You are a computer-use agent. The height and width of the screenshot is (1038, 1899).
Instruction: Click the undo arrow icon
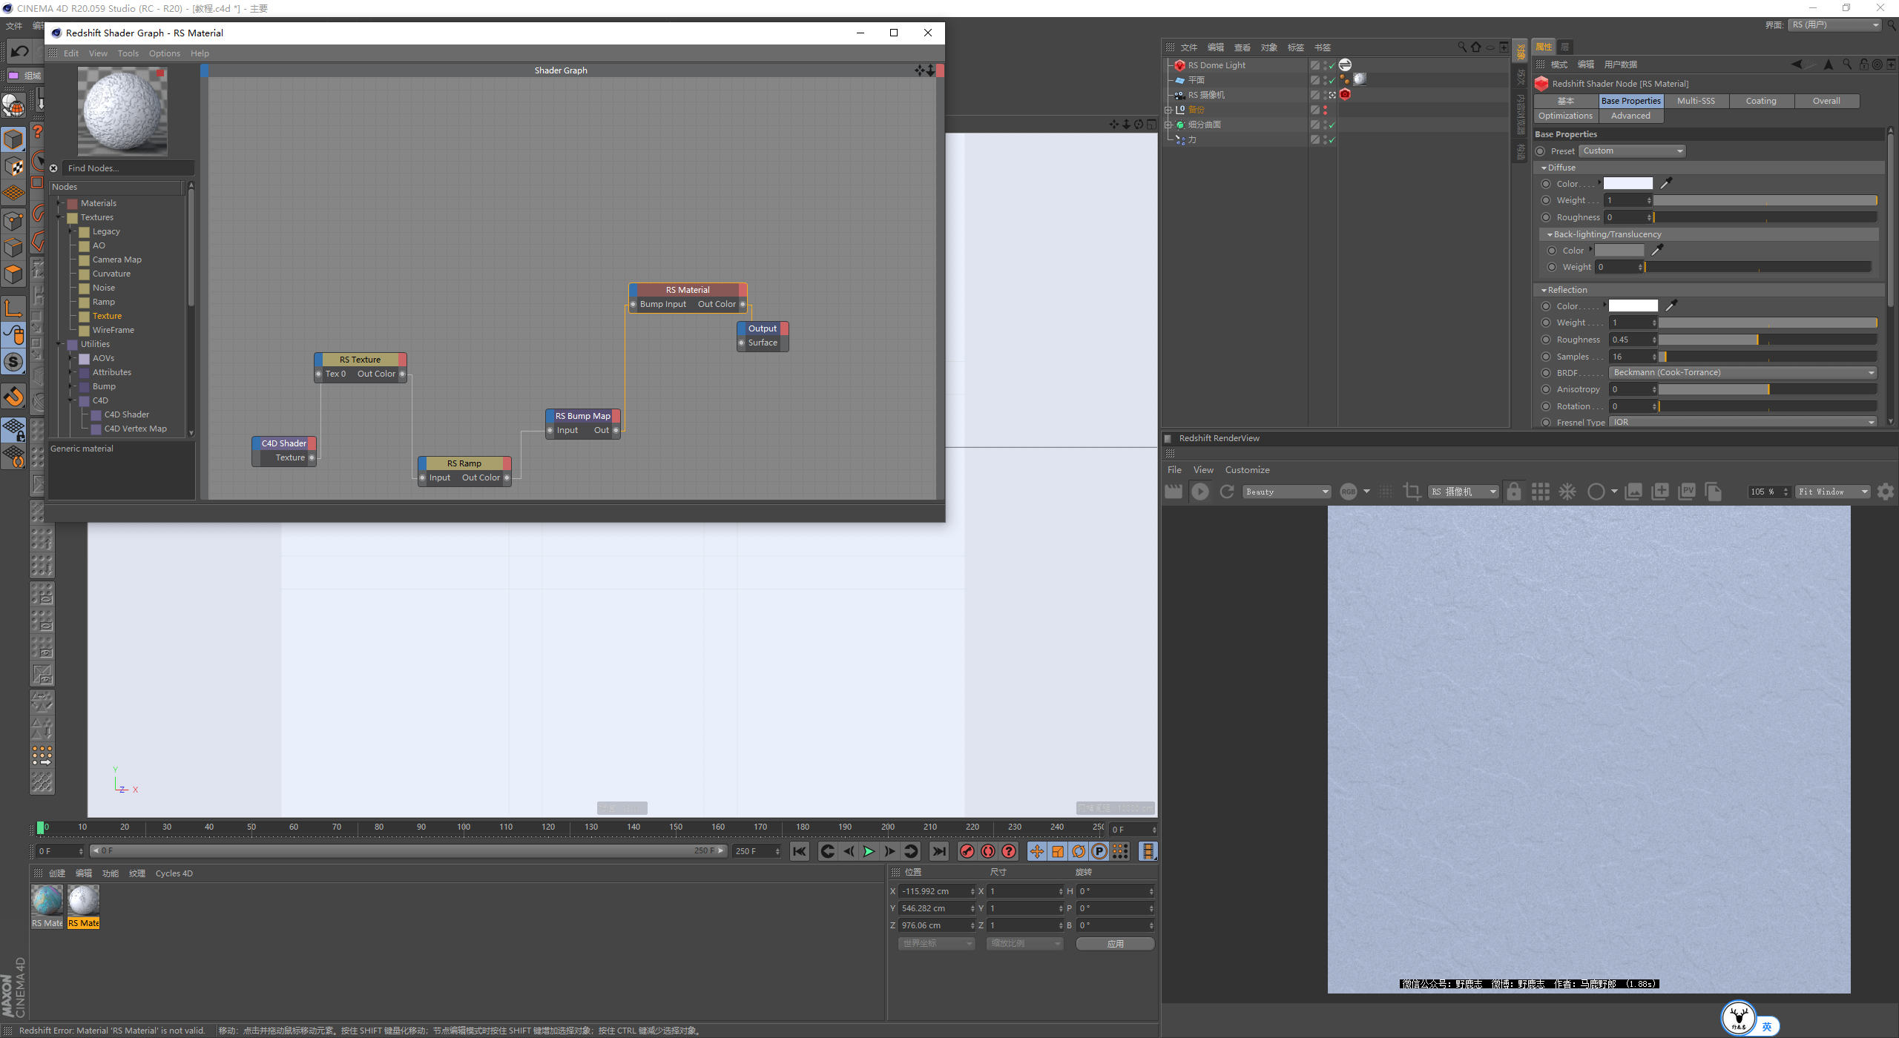[20, 51]
